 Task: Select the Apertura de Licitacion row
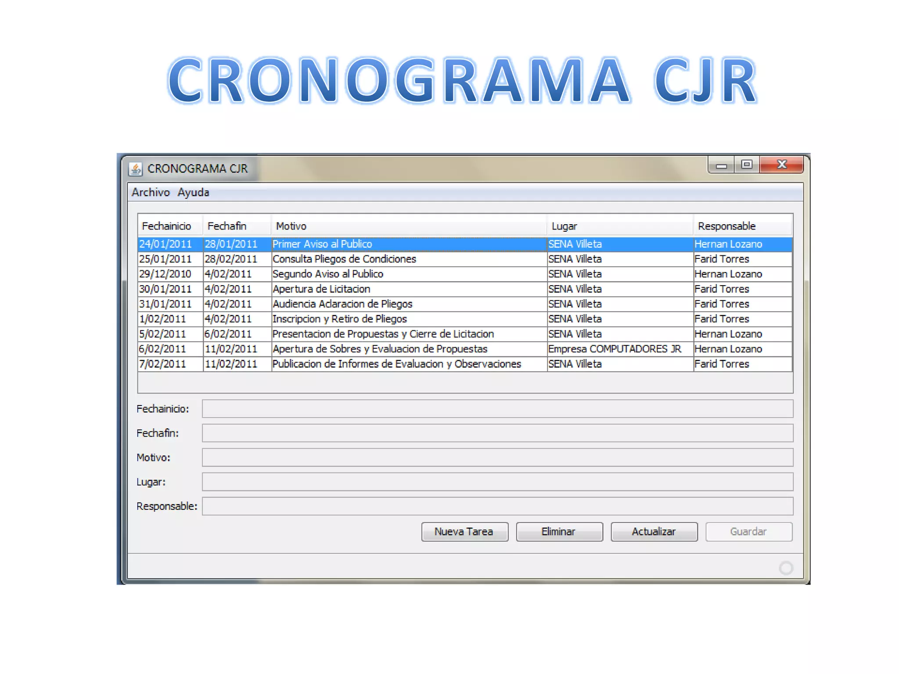pos(321,289)
